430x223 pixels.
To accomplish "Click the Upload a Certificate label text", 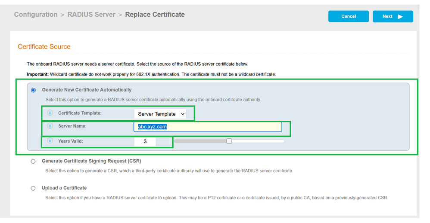I will pyautogui.click(x=64, y=188).
